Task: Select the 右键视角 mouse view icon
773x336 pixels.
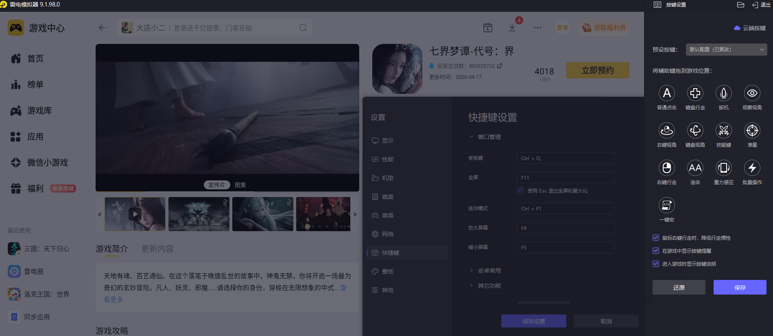Action: tap(666, 130)
